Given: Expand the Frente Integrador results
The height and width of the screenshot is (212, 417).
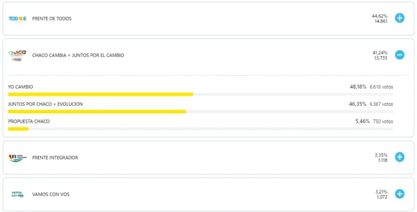Looking at the screenshot, I should pos(400,157).
